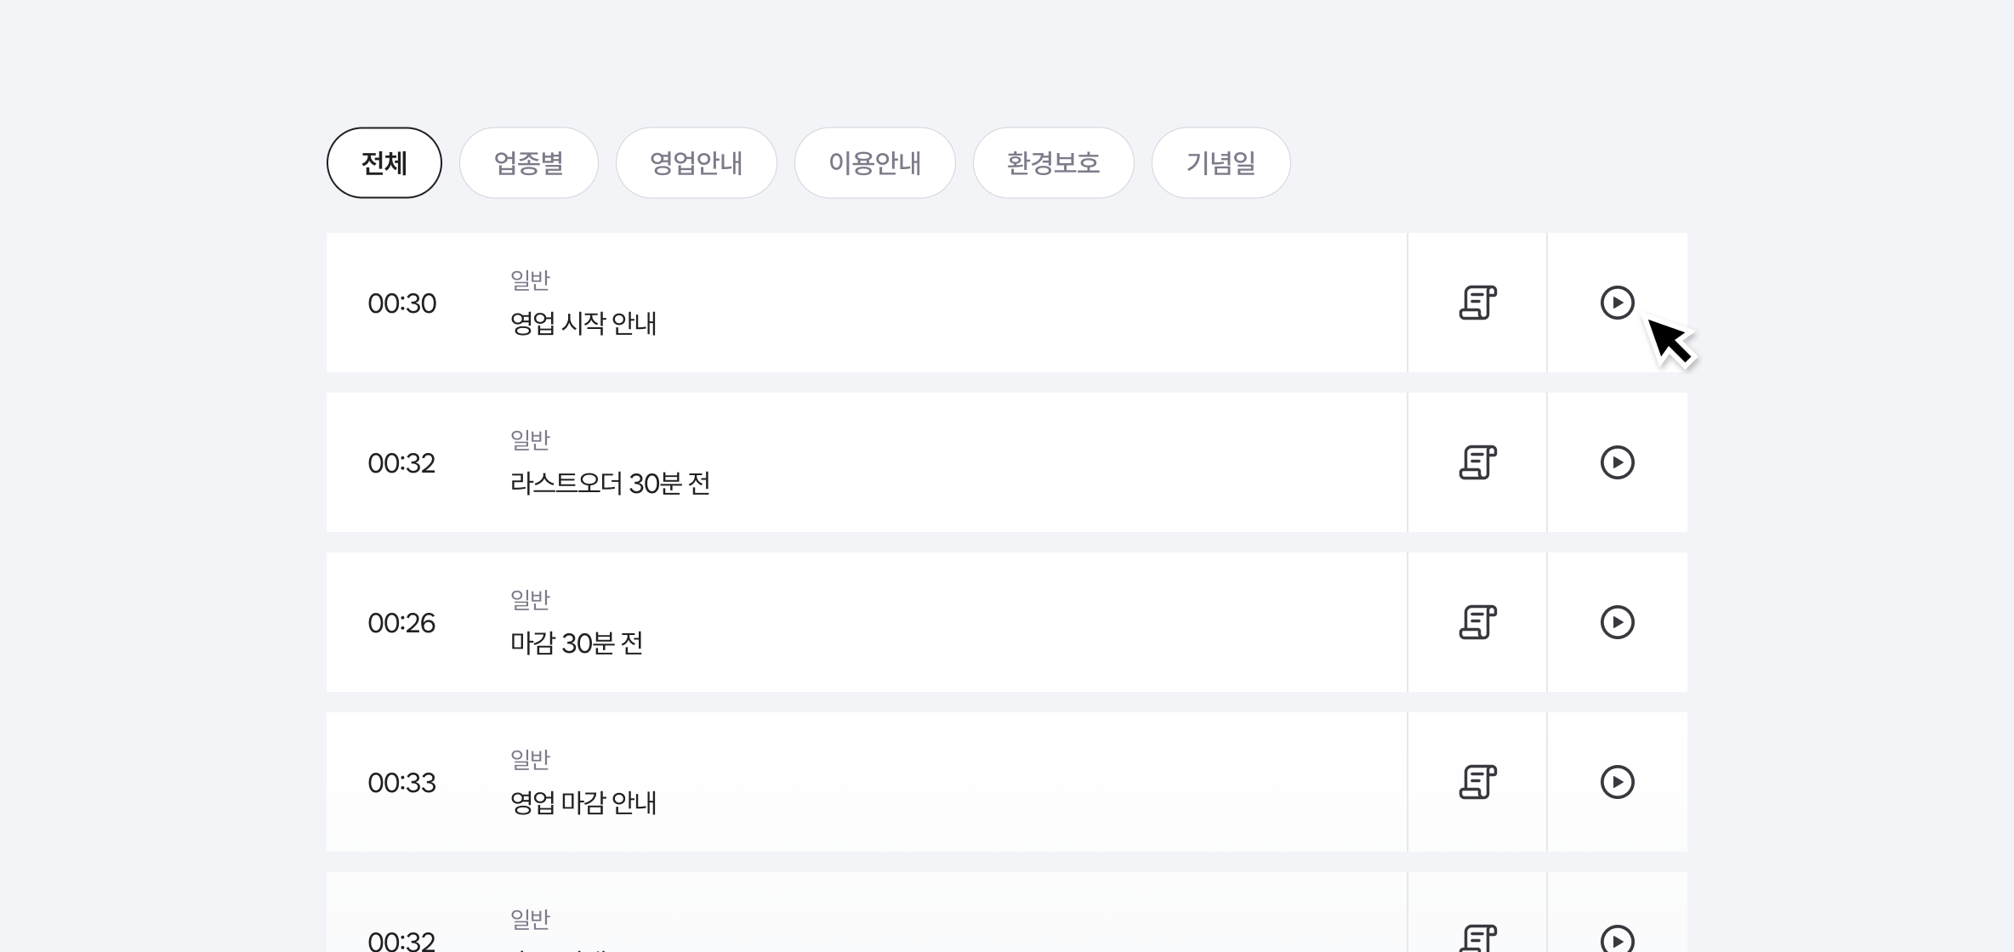Screen dimensions: 2014x952
Task: Open the script icon for 영업 마감 안내
Action: tap(1477, 781)
